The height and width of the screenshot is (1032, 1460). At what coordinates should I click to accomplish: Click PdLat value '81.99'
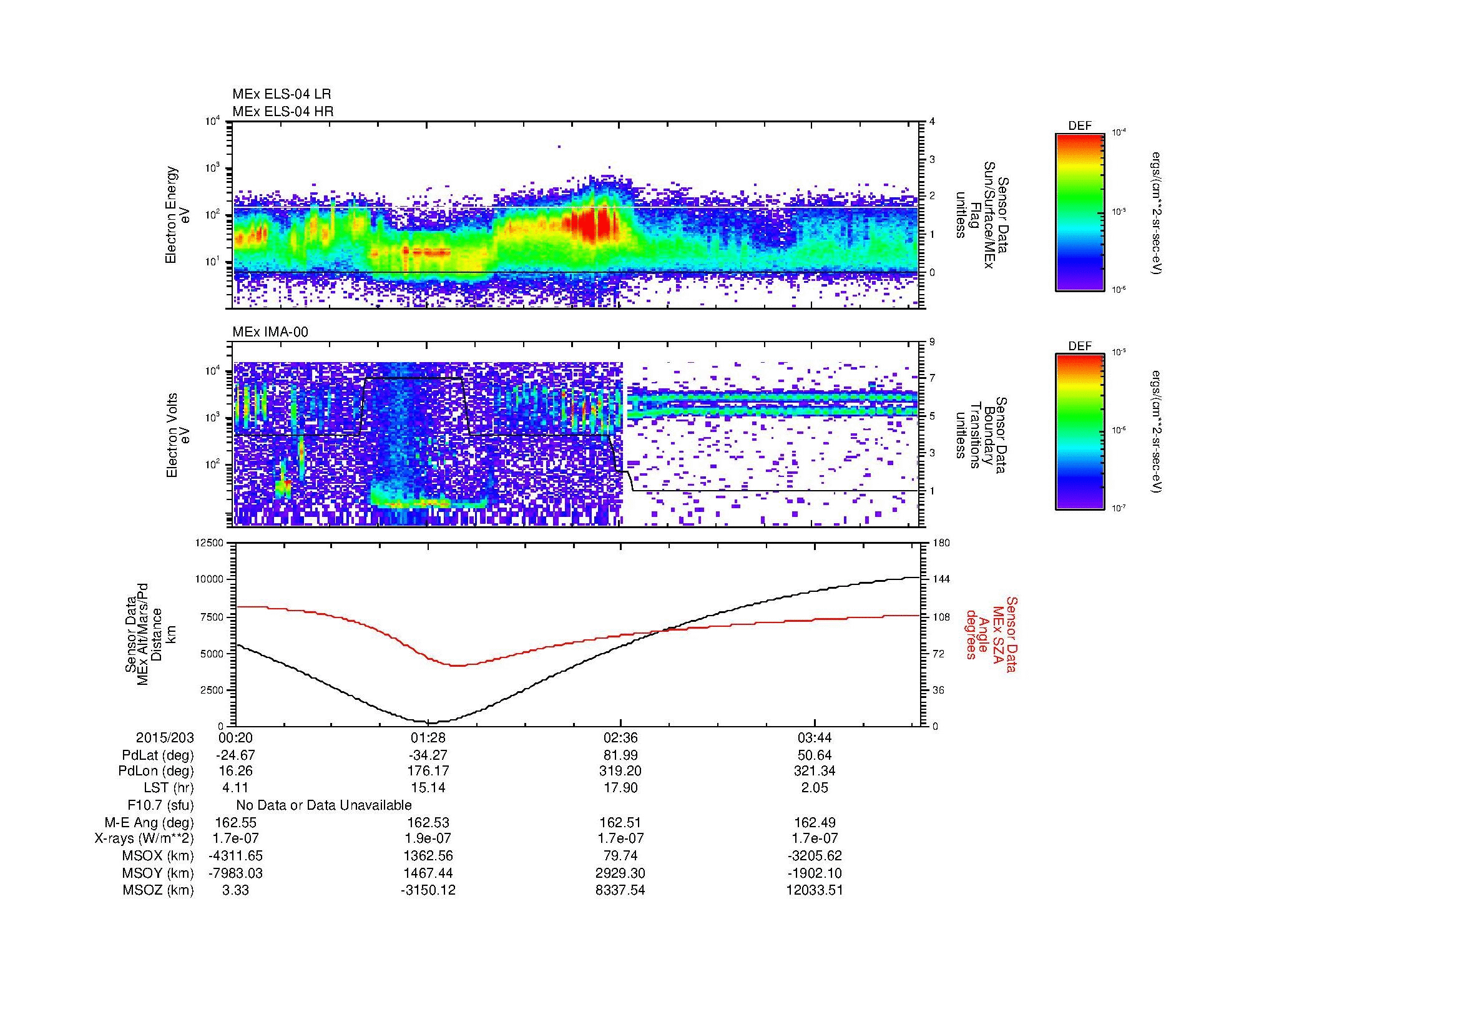pyautogui.click(x=620, y=755)
